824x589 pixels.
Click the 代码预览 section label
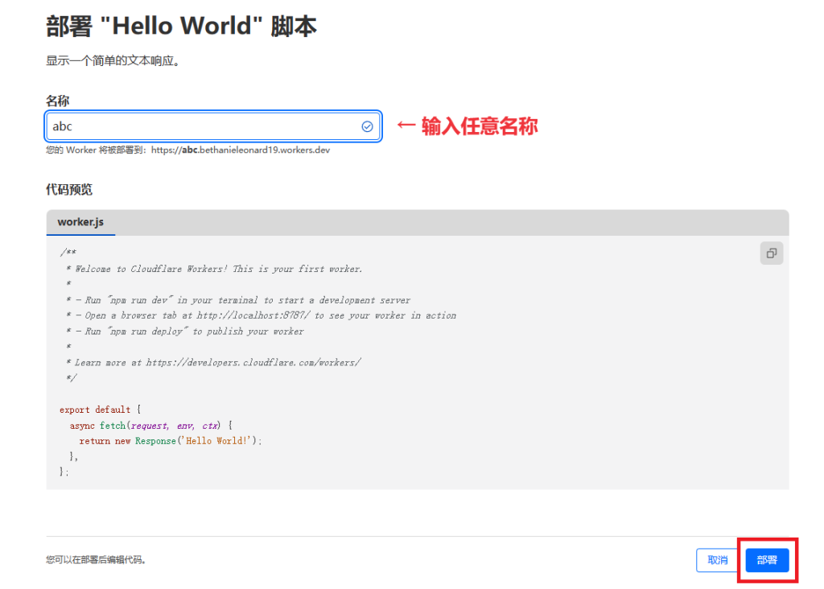[x=69, y=190]
